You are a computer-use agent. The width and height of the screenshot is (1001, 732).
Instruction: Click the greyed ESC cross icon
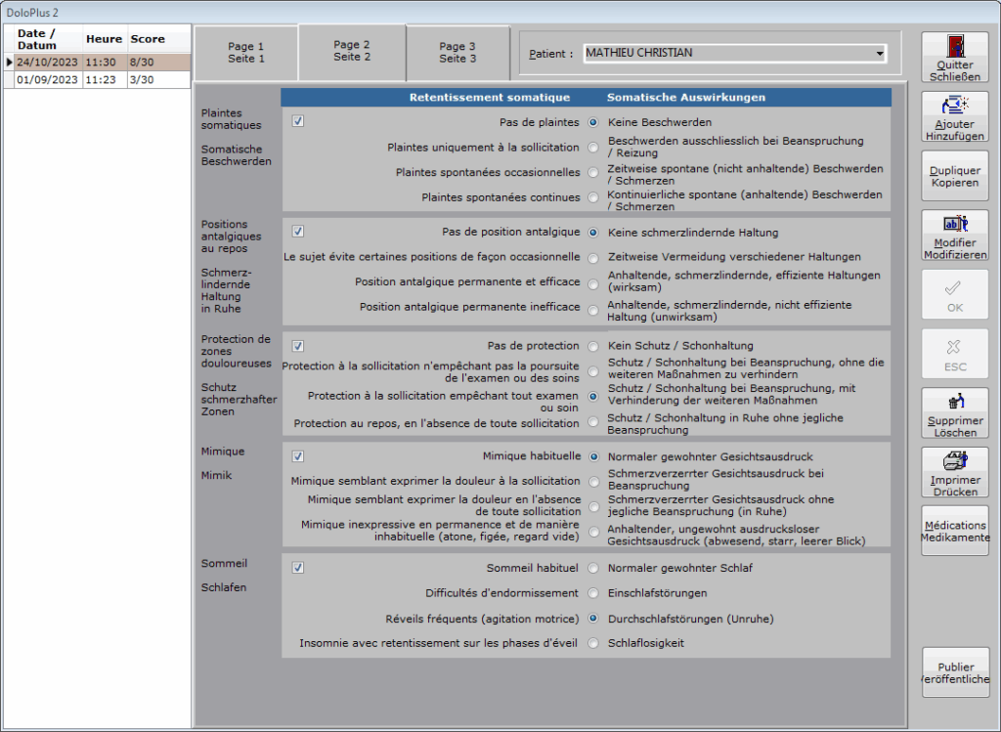click(x=955, y=346)
